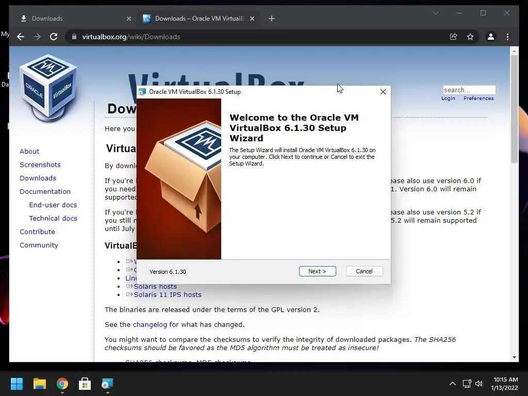
Task: Click Chrome icon in taskbar
Action: point(62,384)
